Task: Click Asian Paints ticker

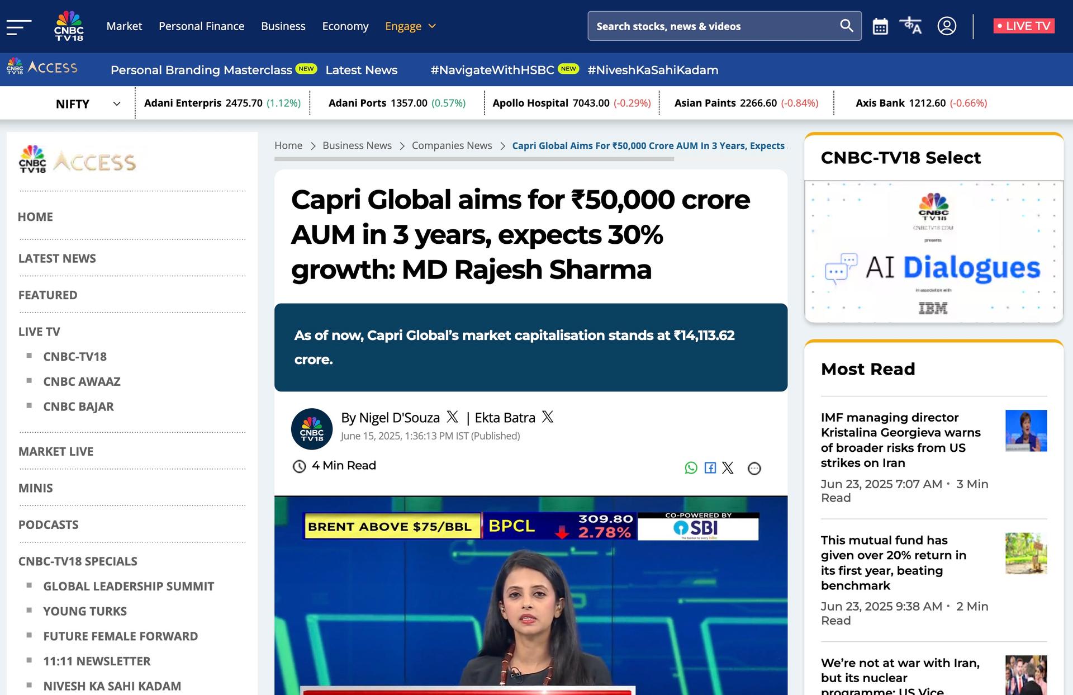Action: tap(747, 103)
